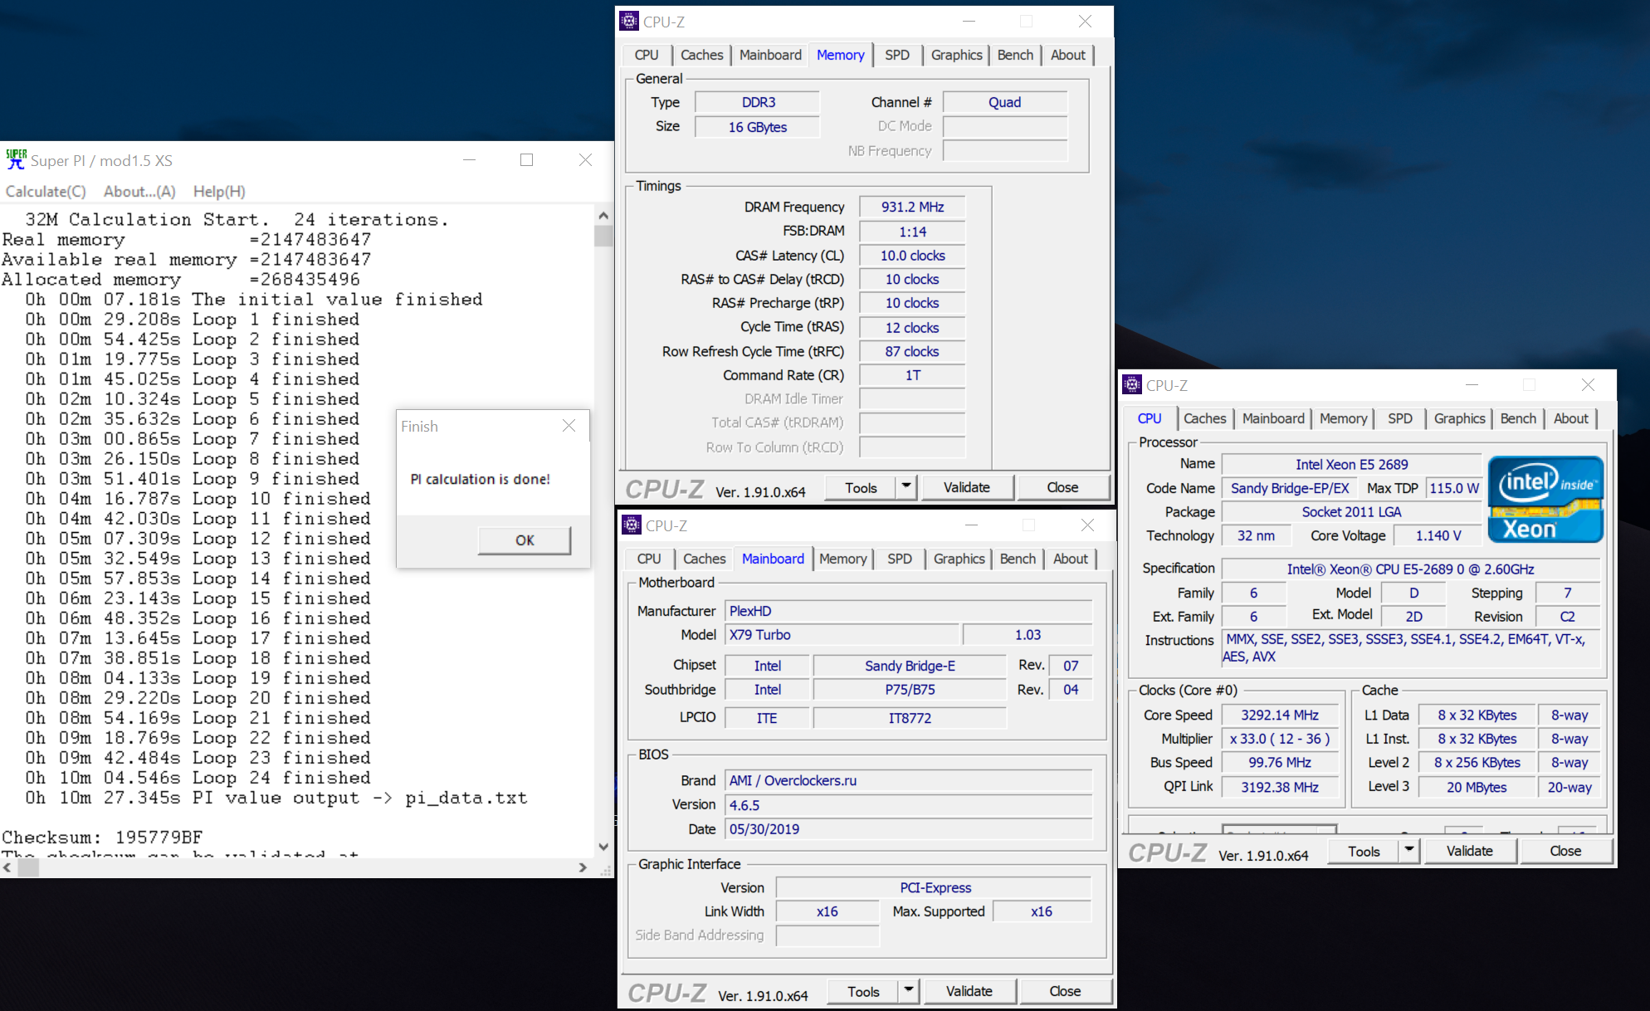Open Memory tab in CPU window
Screen dimensions: 1650x1011
1343,418
